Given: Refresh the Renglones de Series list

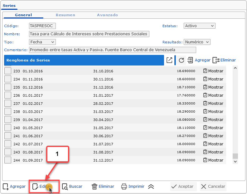Looking at the screenshot, I should coord(182,60).
